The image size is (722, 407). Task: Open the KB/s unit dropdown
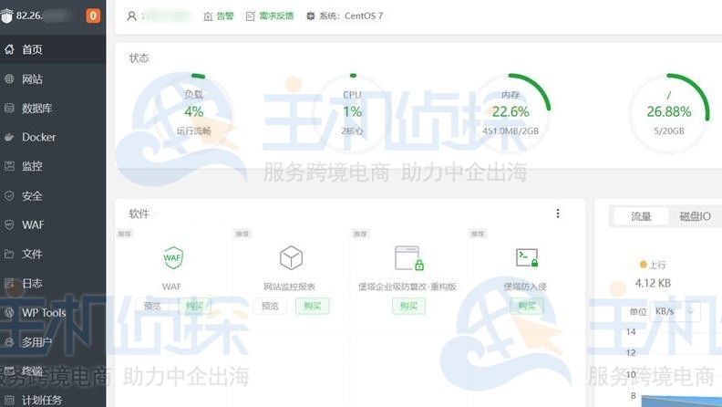click(x=675, y=312)
